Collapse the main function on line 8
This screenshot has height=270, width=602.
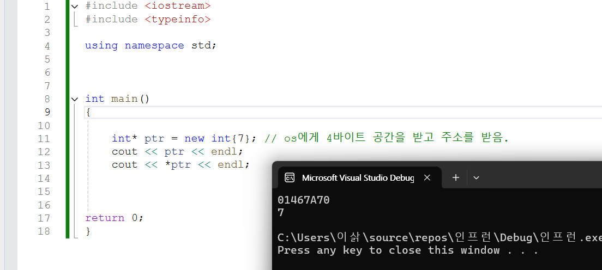[x=75, y=99]
